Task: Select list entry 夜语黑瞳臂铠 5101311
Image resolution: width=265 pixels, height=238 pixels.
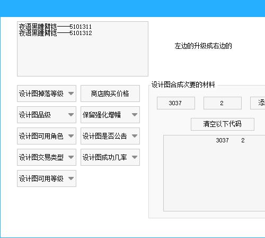Action: 55,27
